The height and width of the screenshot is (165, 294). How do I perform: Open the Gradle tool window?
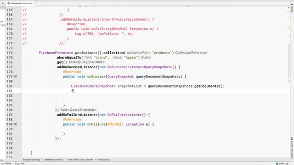(x=292, y=8)
